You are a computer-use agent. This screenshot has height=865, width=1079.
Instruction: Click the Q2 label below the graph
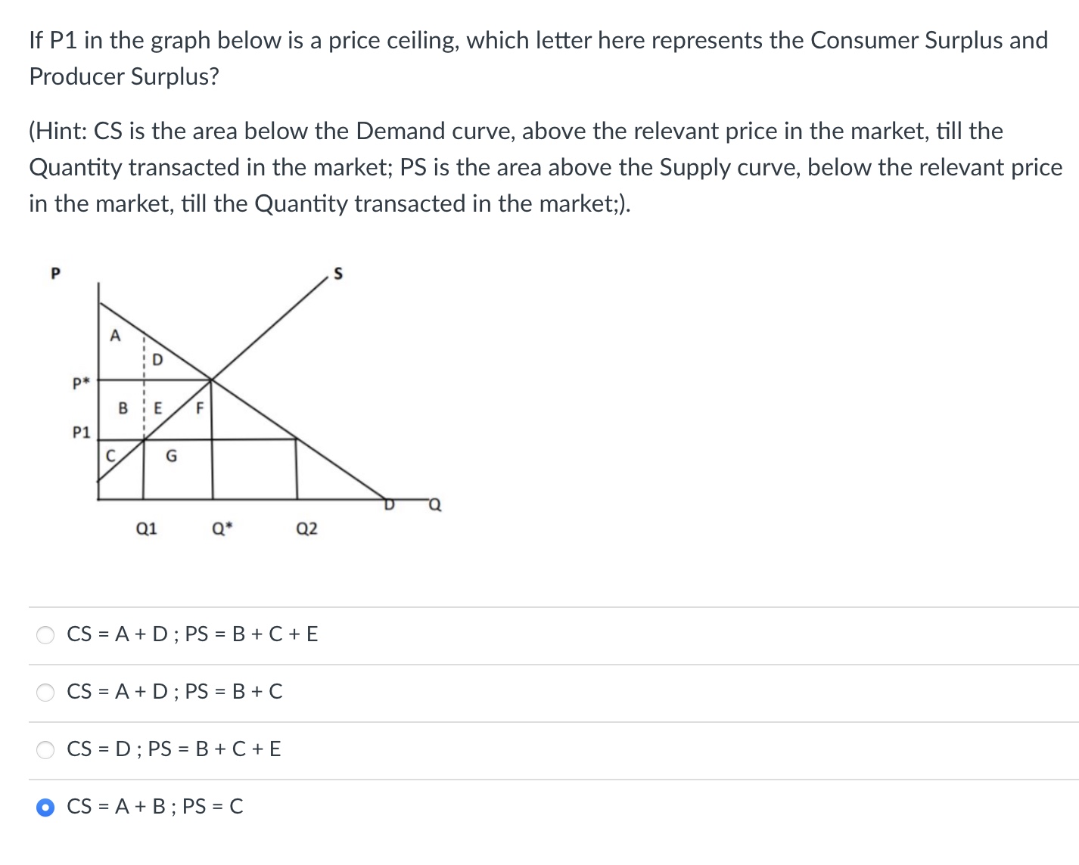[306, 529]
